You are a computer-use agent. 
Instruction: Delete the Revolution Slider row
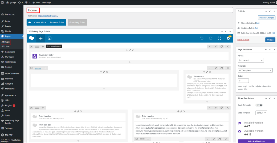tap(227, 47)
